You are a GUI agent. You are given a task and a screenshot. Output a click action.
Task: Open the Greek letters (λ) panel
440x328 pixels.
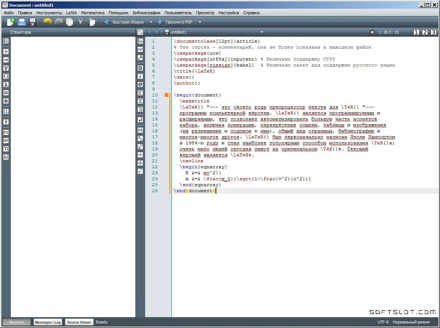6,85
